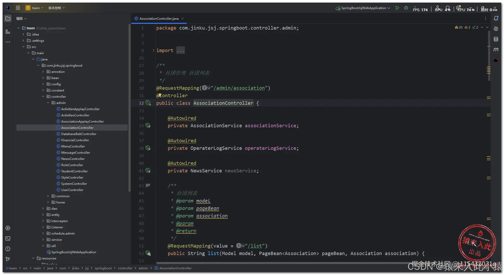This screenshot has width=504, height=275.
Task: Click the Spring bean gutter icon on line 32
Action: tap(148, 103)
